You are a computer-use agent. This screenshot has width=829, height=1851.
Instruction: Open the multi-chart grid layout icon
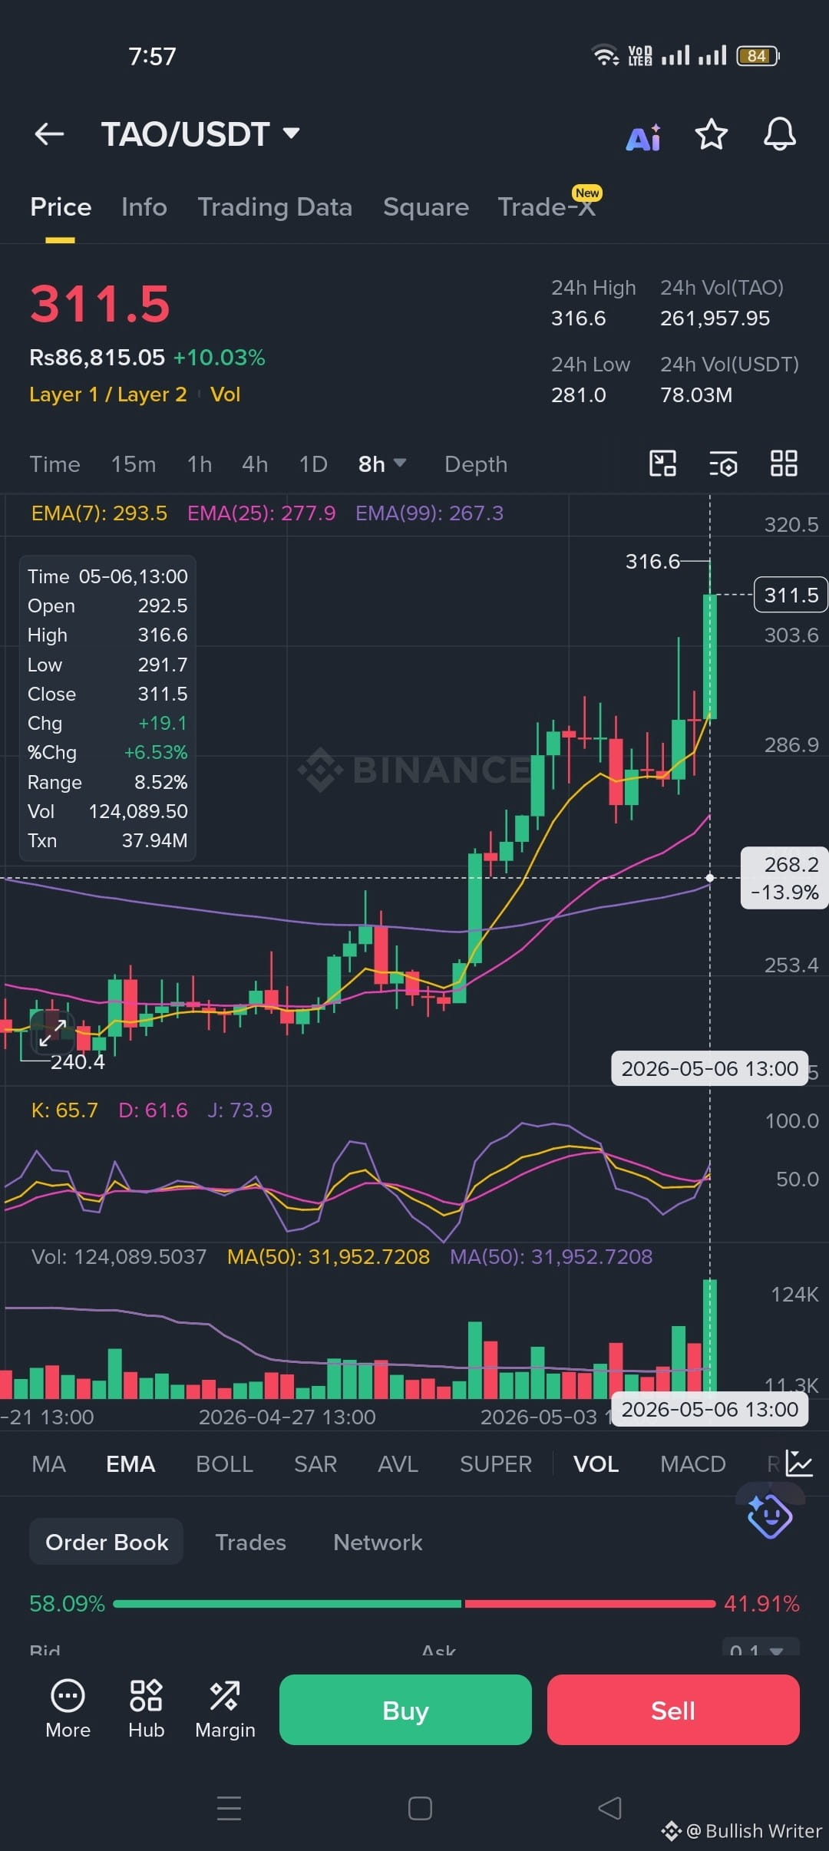784,464
